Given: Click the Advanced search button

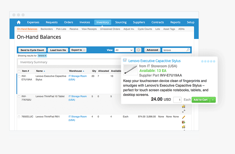Looking at the screenshot, I should (152, 50).
